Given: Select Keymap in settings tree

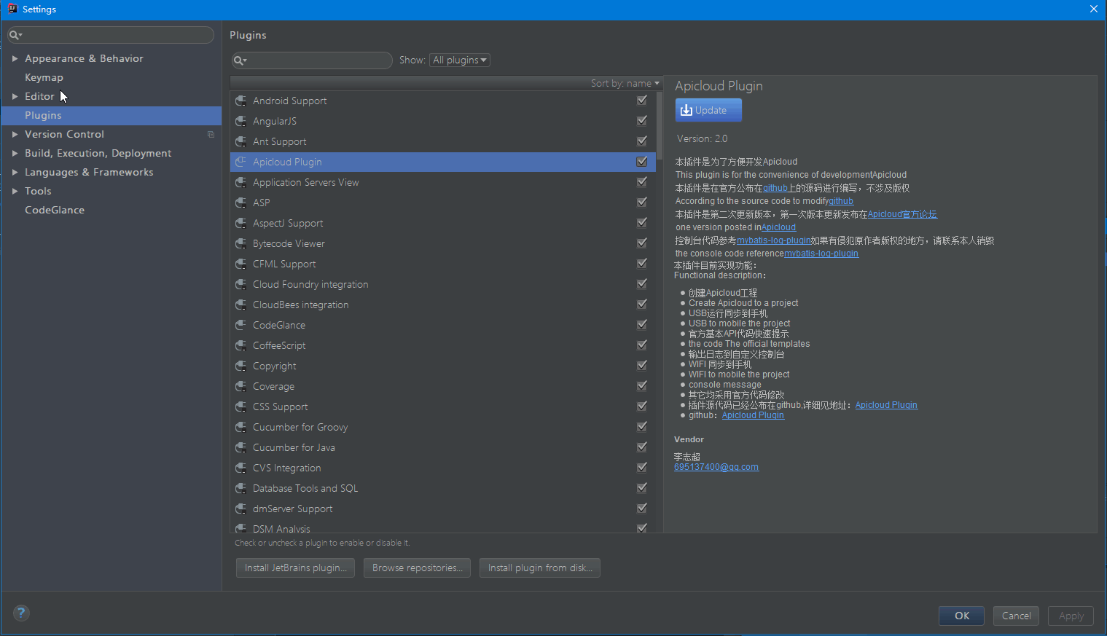Looking at the screenshot, I should (44, 77).
